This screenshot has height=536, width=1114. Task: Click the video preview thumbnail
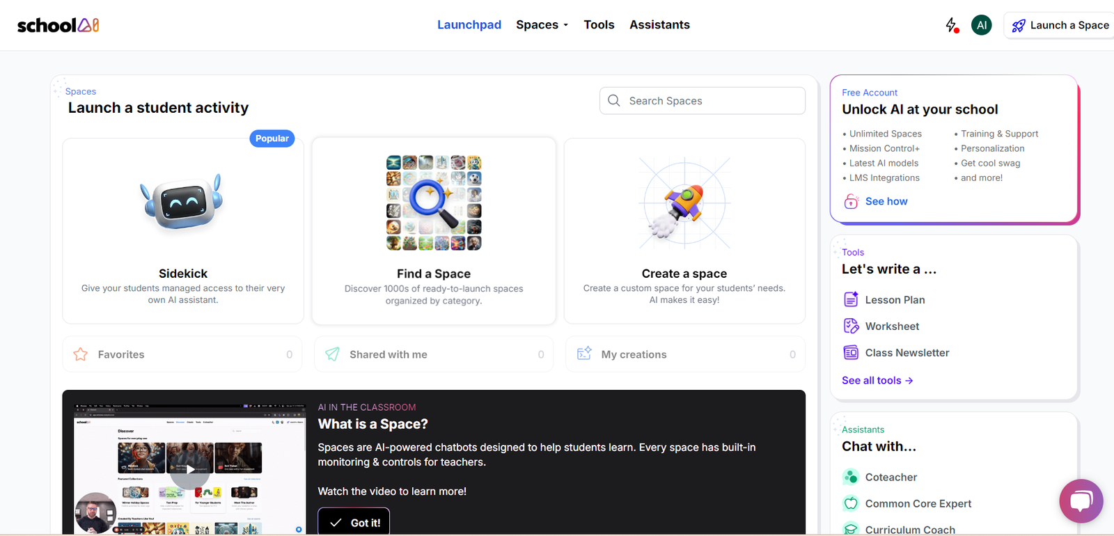pos(190,469)
